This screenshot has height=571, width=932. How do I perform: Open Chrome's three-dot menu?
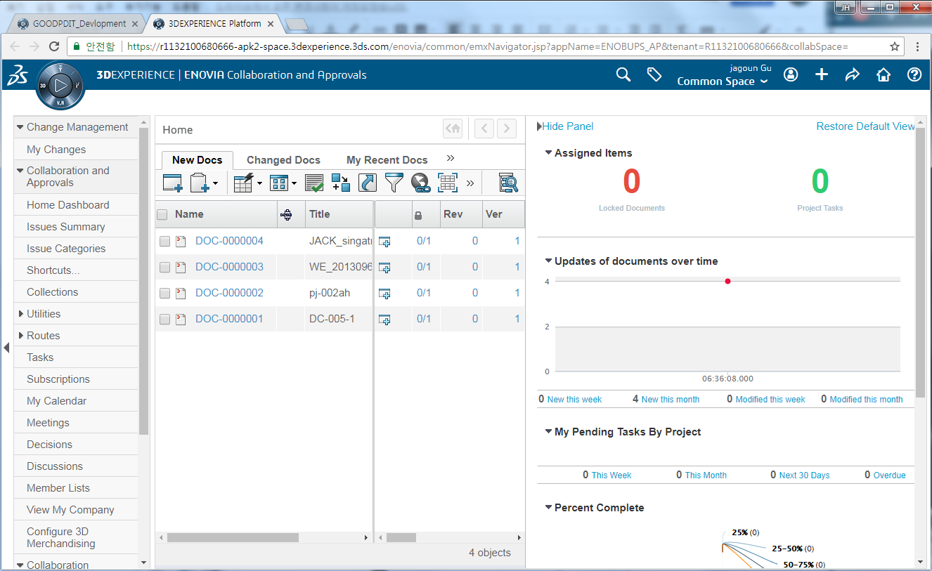917,46
